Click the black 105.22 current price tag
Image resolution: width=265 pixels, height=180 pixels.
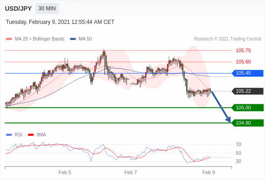[x=247, y=91]
